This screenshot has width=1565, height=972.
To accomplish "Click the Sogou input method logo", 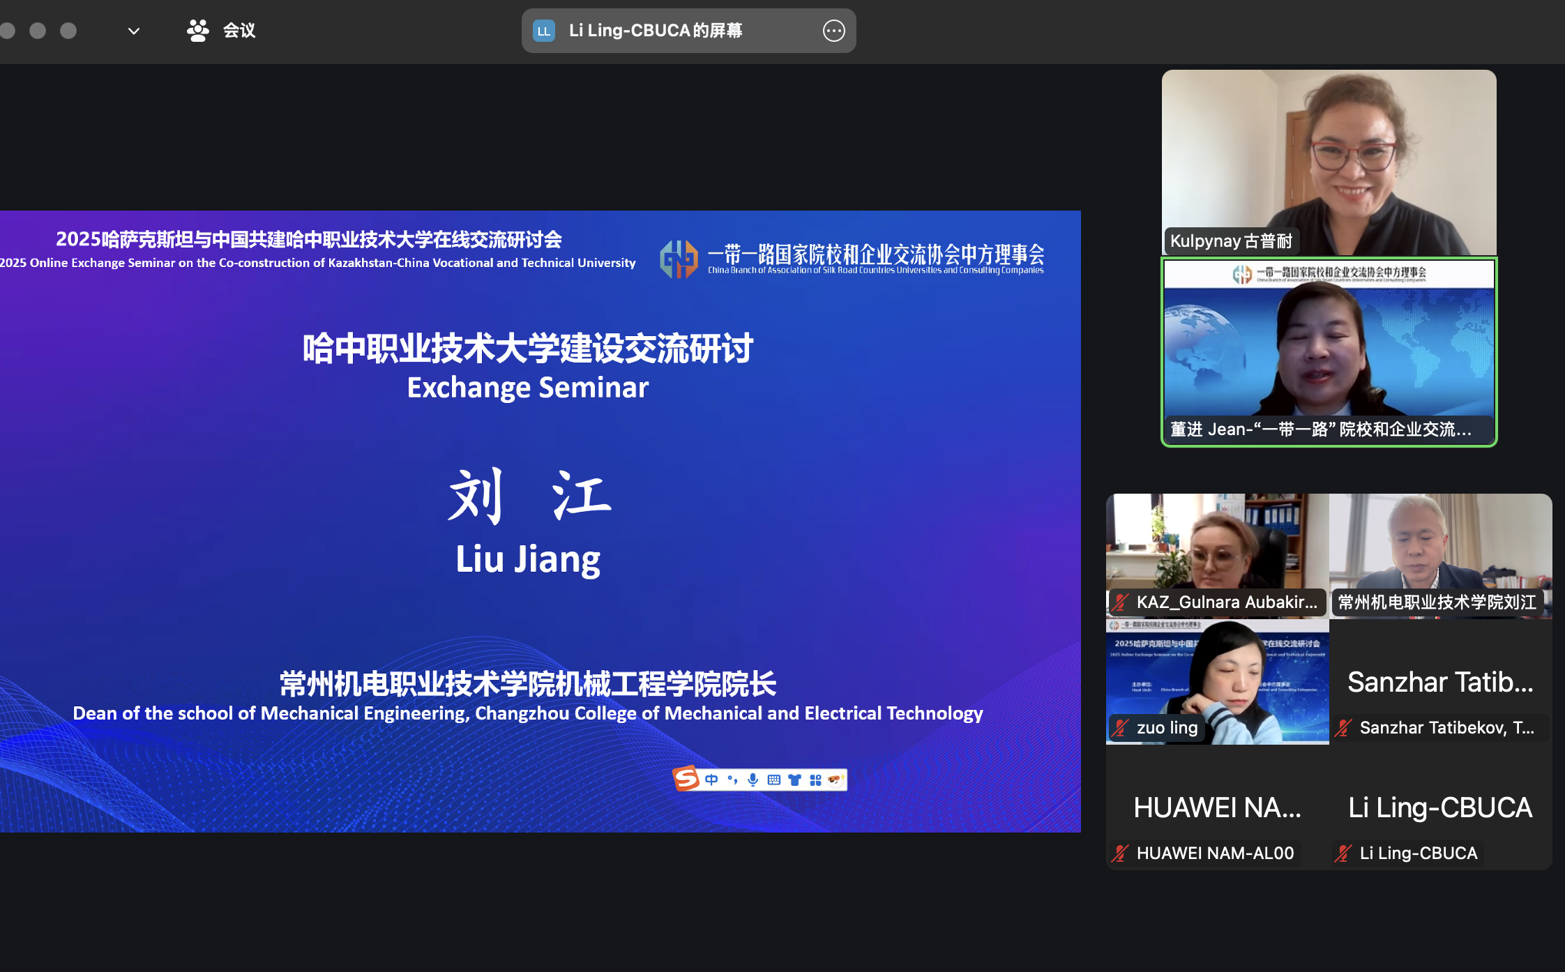I will pyautogui.click(x=687, y=778).
